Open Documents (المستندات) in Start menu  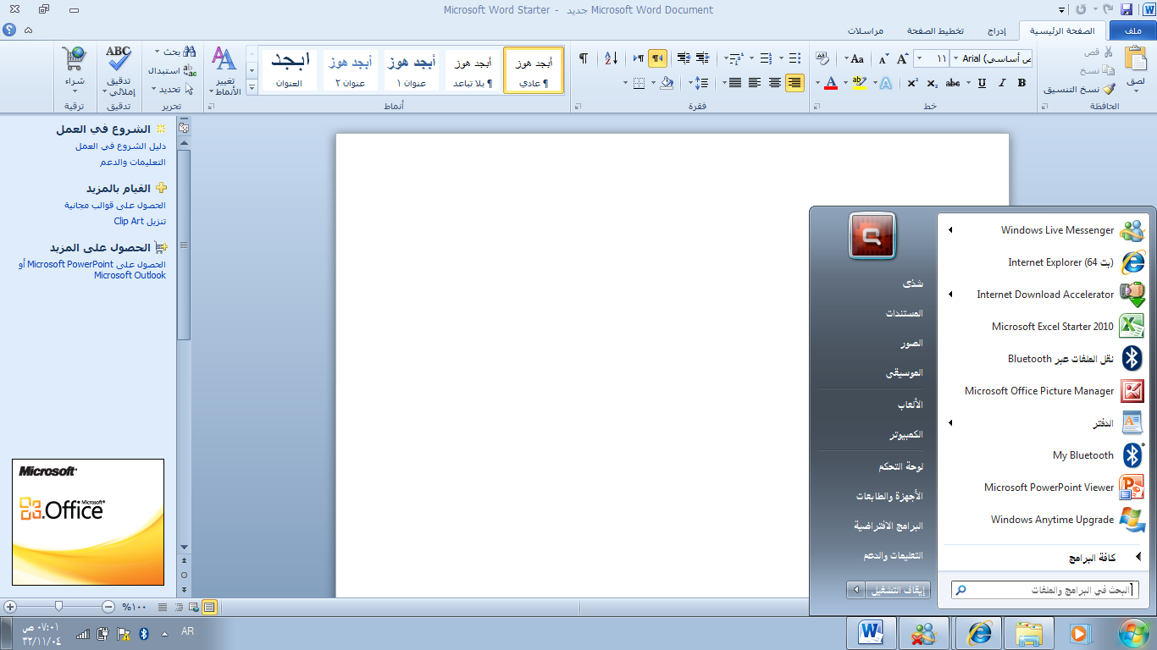[x=905, y=313]
